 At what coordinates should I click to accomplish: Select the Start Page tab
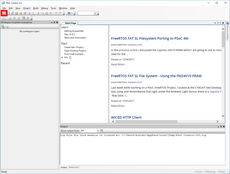click(x=70, y=23)
